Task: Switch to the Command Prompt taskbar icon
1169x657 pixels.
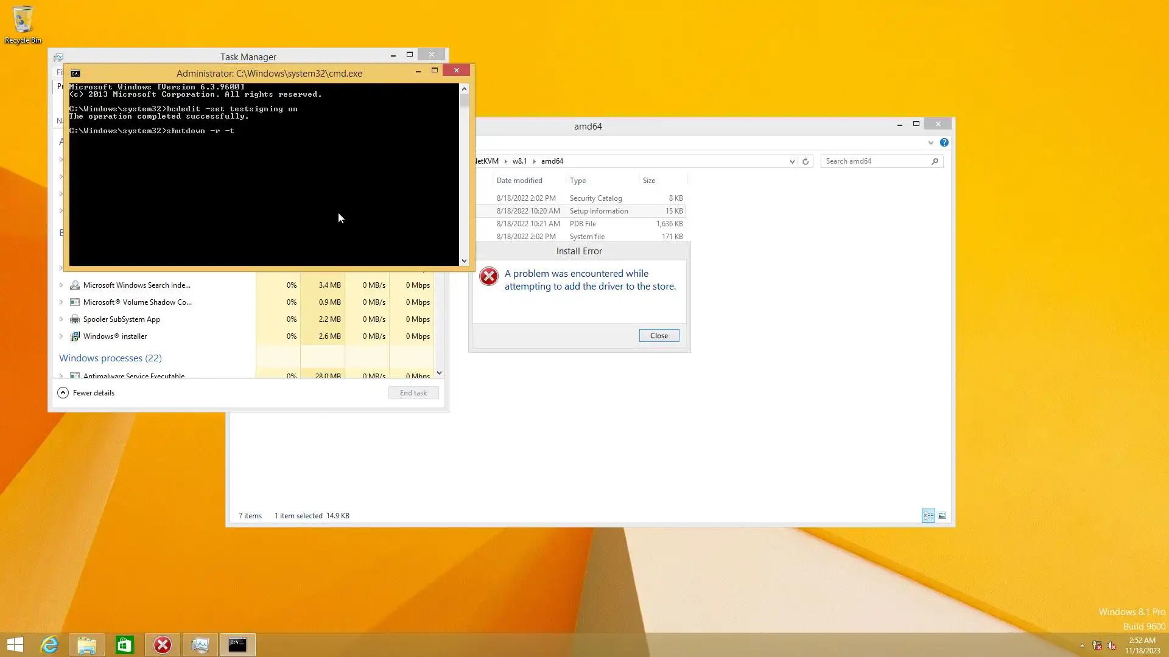Action: (237, 645)
